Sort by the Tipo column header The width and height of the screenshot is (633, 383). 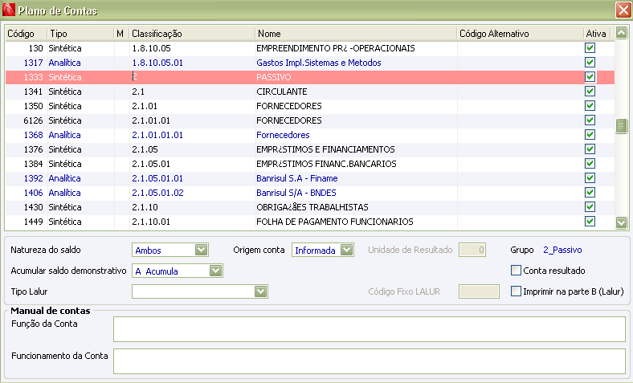tap(81, 34)
